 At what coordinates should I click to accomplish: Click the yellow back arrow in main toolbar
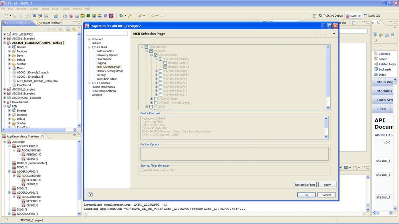click(153, 16)
